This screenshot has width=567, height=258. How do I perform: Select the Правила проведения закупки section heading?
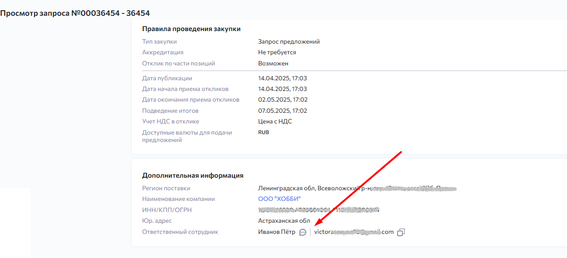191,29
